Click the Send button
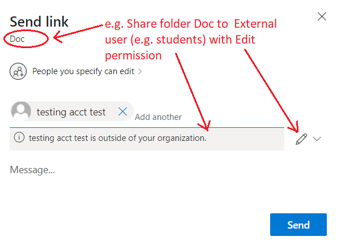This screenshot has width=337, height=245. point(298,225)
